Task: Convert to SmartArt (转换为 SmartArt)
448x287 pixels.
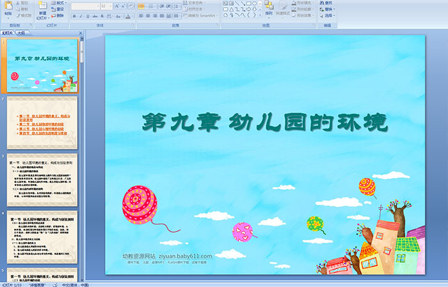Action: tap(200, 15)
